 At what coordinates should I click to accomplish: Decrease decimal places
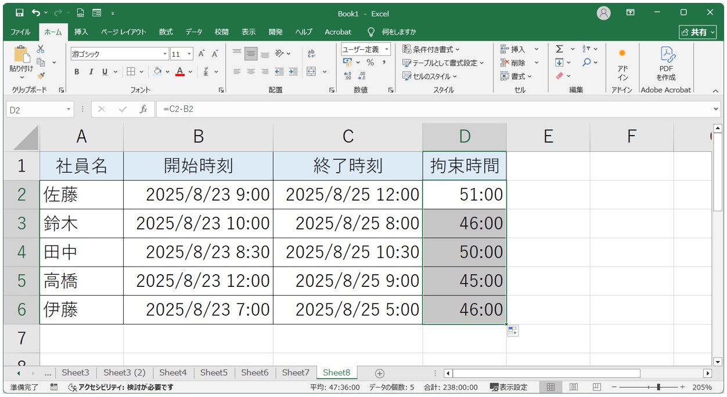click(362, 76)
